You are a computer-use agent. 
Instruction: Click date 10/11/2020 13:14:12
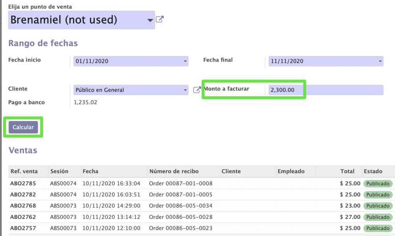tap(111, 217)
